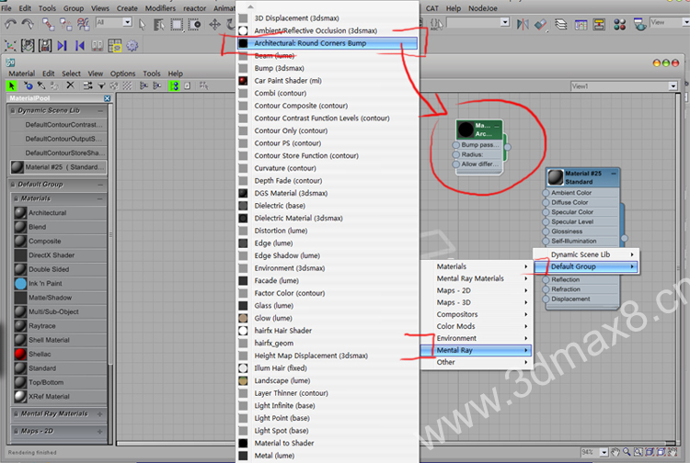Click the funnel filter icon in NodeJoe toolbar
The width and height of the screenshot is (690, 463).
(x=101, y=85)
